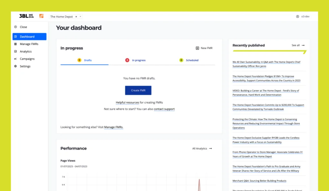This screenshot has width=329, height=191.
Task: Open Settings in the sidebar
Action: (x=25, y=66)
